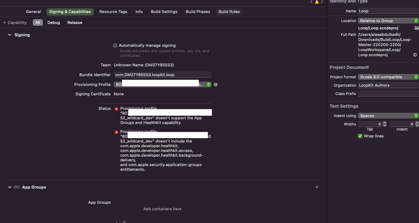The height and width of the screenshot is (223, 419).
Task: Reveal full path using the arrow icon
Action: pyautogui.click(x=415, y=55)
